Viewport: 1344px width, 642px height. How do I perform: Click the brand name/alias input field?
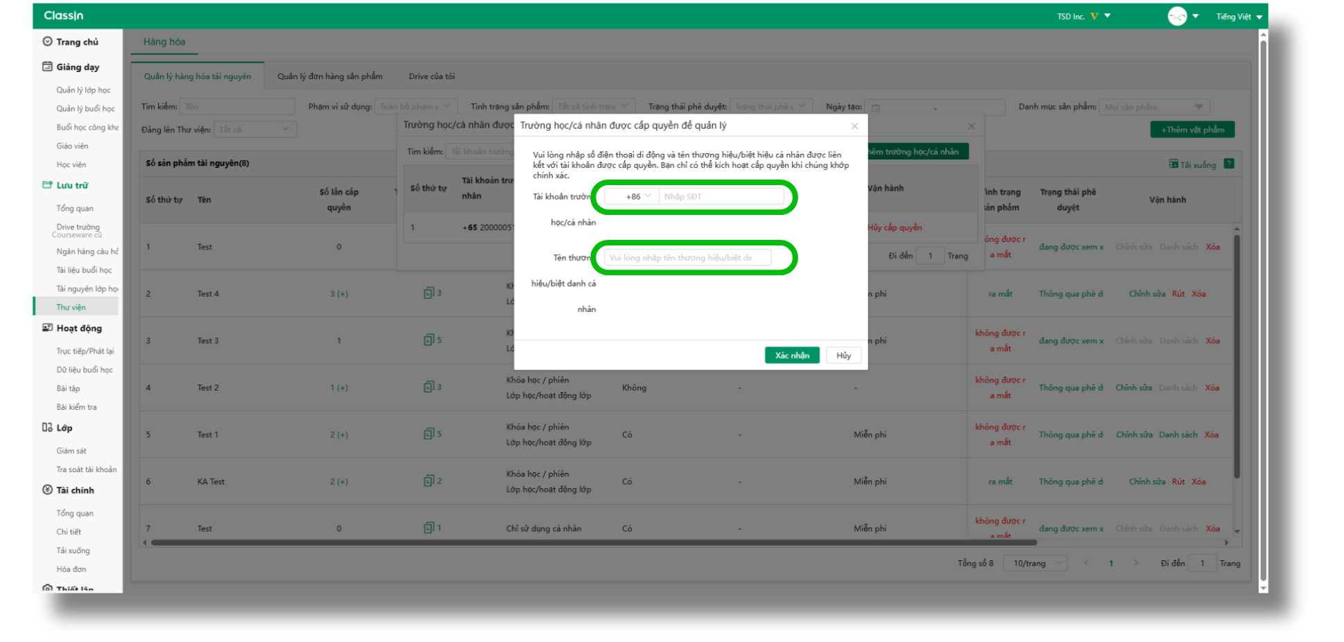687,258
